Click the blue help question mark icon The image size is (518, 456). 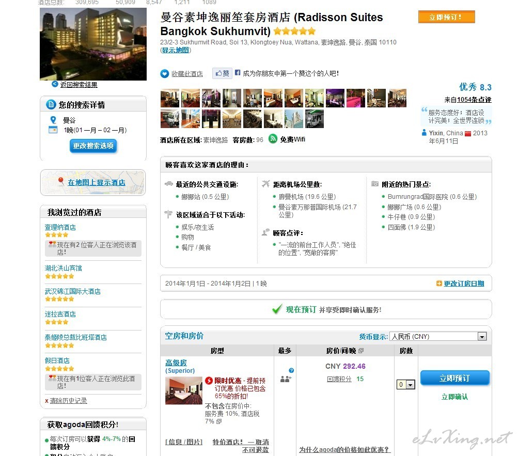[291, 370]
